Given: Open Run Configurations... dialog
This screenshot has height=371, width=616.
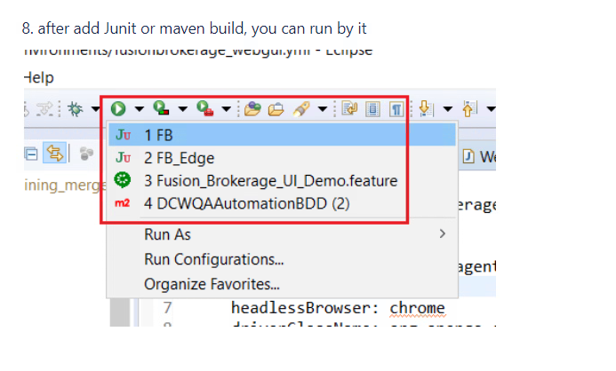Looking at the screenshot, I should [282, 259].
